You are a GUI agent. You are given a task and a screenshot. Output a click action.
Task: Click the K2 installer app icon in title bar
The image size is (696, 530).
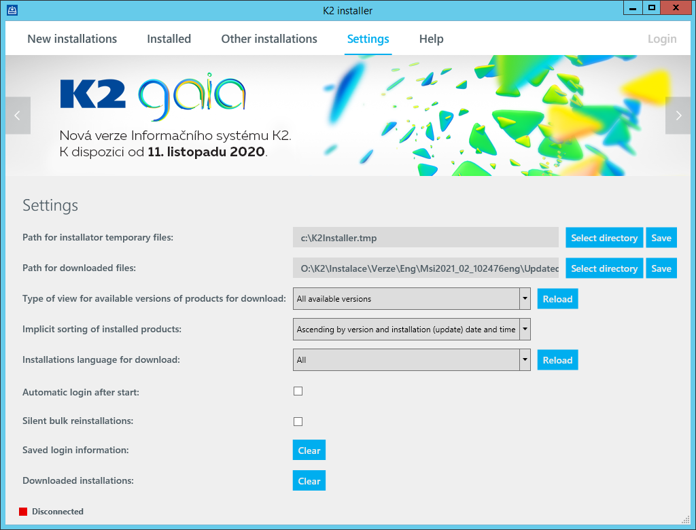point(12,10)
